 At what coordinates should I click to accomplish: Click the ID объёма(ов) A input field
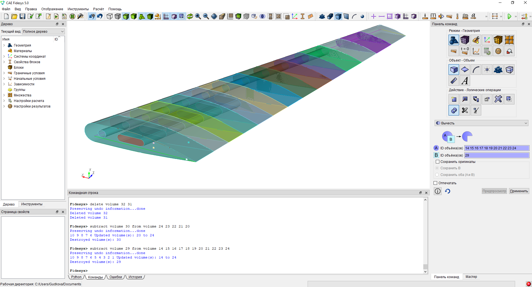coord(497,148)
